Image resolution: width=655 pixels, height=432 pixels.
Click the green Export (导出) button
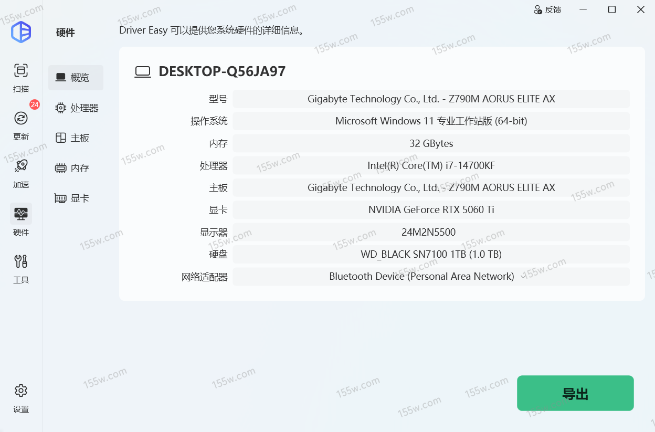coord(575,393)
